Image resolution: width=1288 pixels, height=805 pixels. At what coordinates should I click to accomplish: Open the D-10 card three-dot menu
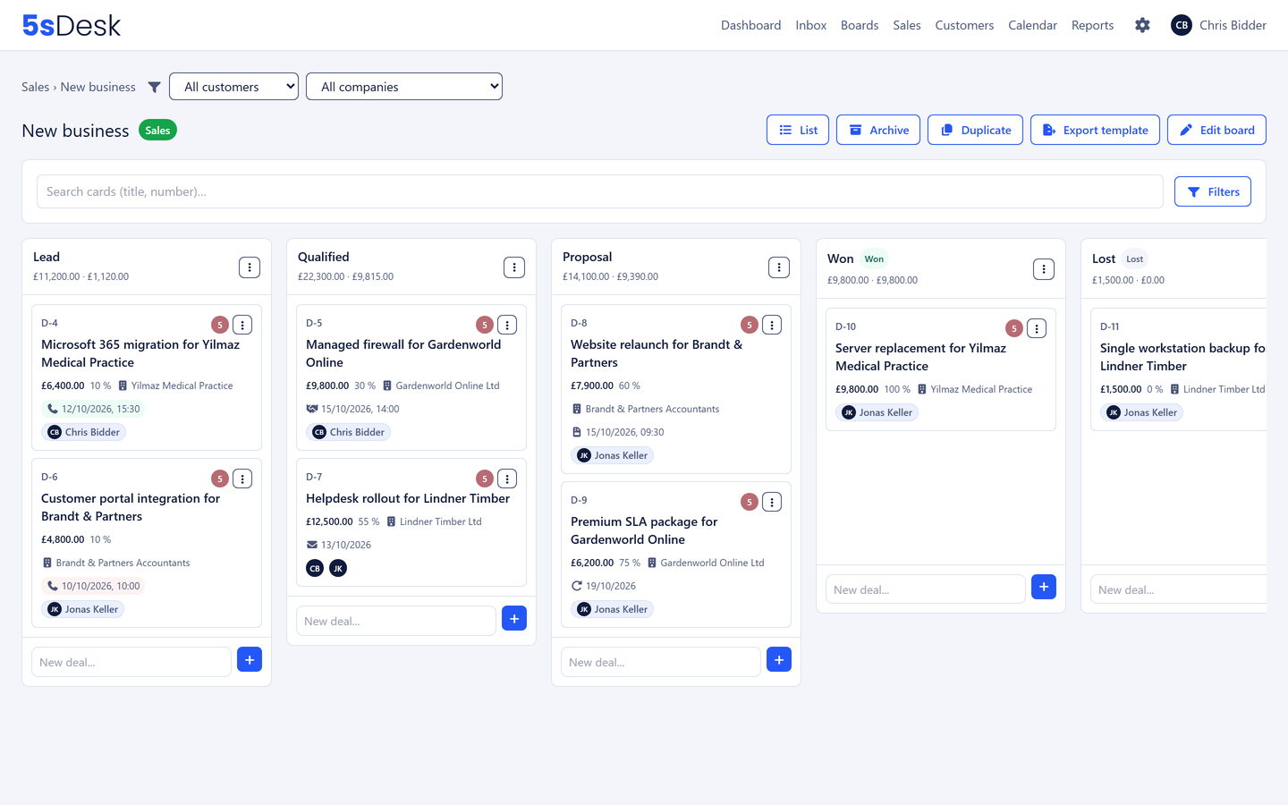pos(1037,328)
